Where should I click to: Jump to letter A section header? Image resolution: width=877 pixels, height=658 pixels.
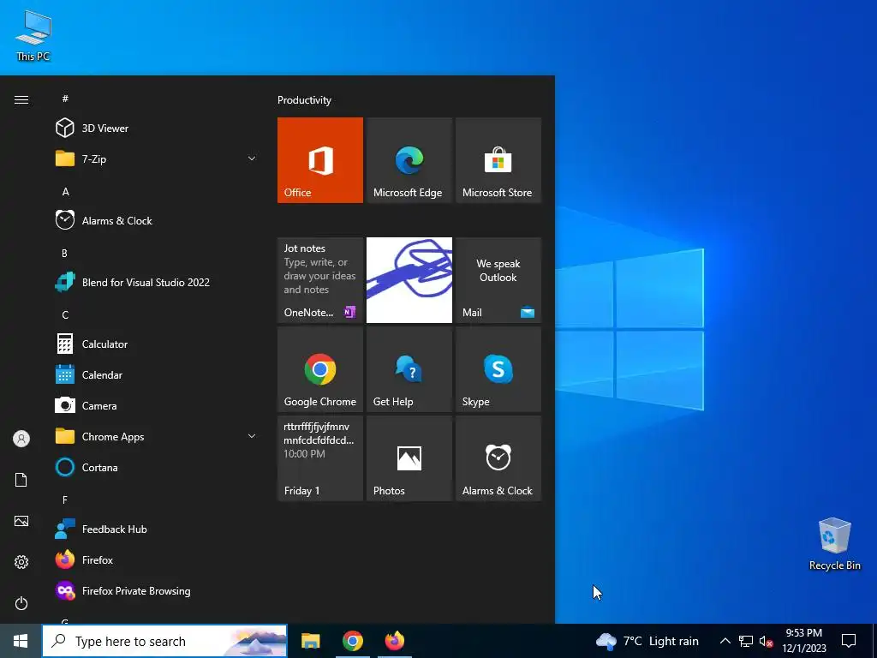65,191
